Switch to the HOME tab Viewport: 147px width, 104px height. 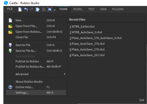[64, 9]
